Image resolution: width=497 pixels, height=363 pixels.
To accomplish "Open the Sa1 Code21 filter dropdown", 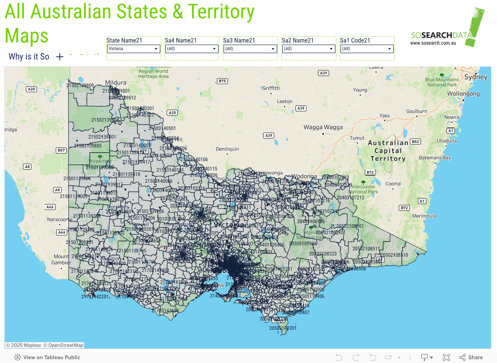I will pos(367,48).
